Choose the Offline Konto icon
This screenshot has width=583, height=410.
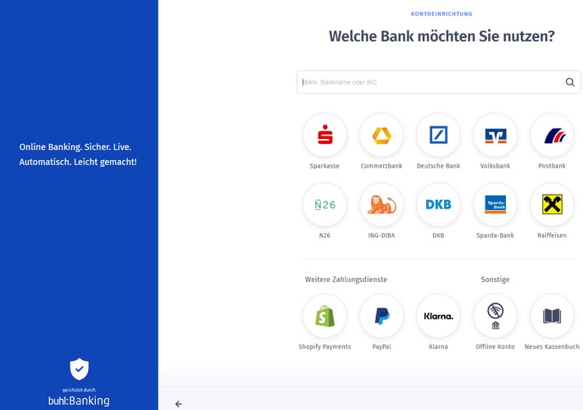(495, 316)
